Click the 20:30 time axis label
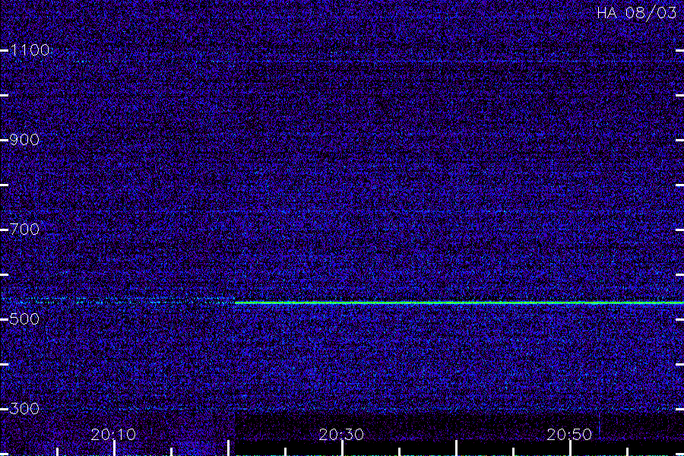This screenshot has height=456, width=684. 341,435
